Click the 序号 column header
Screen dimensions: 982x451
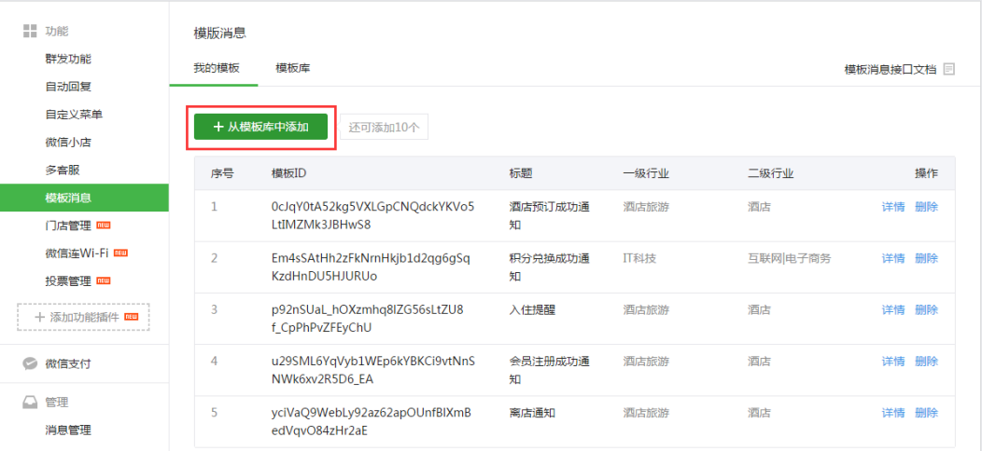222,173
